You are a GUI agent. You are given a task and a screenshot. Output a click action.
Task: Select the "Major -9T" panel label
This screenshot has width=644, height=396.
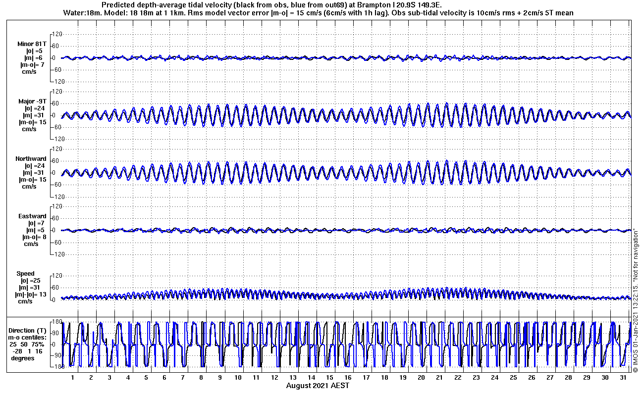tap(32, 101)
